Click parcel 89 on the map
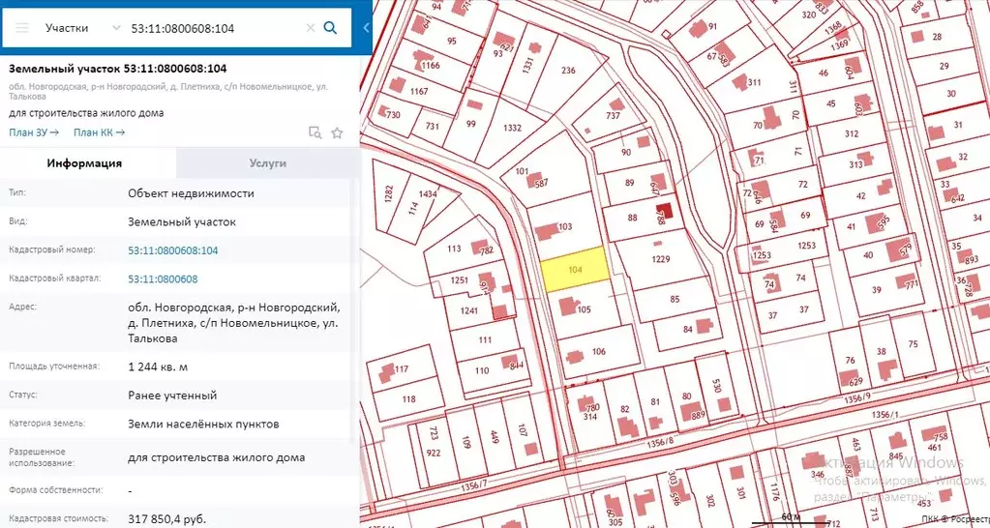 coord(629,183)
